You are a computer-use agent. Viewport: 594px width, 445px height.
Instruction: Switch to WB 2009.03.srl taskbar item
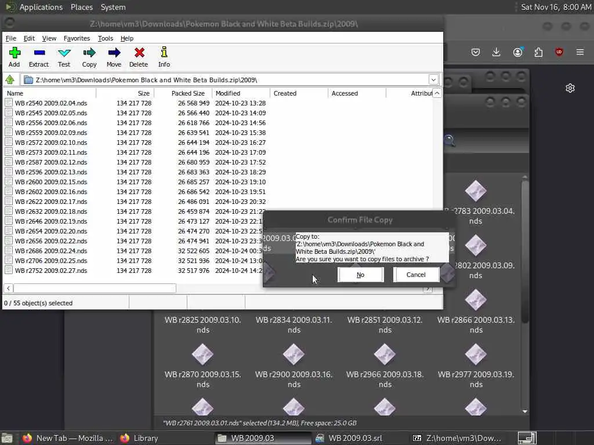360,438
